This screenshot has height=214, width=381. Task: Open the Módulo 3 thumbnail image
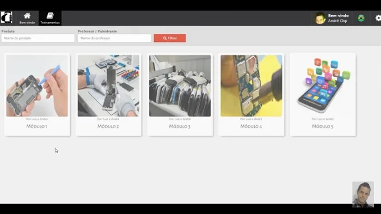[180, 86]
